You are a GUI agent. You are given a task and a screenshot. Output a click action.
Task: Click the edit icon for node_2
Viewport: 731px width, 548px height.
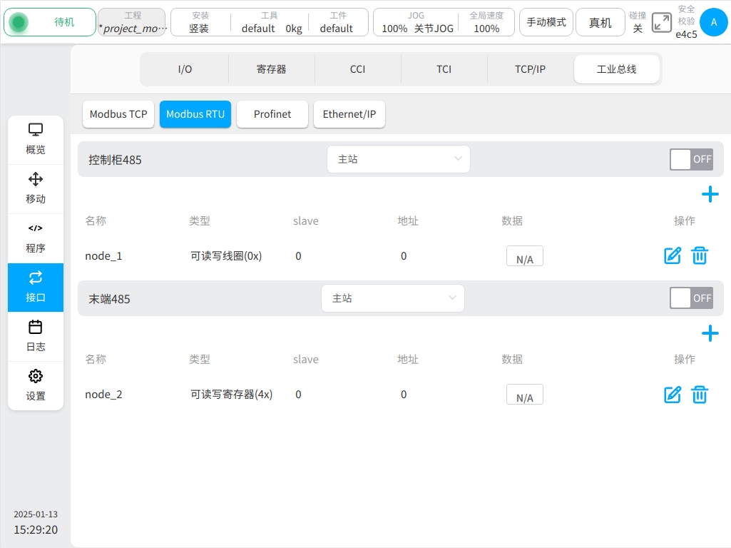[x=672, y=395]
